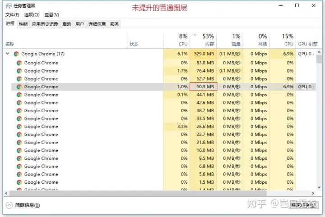Click Chrome icon in the 21.6 MB row

pyautogui.click(x=19, y=142)
